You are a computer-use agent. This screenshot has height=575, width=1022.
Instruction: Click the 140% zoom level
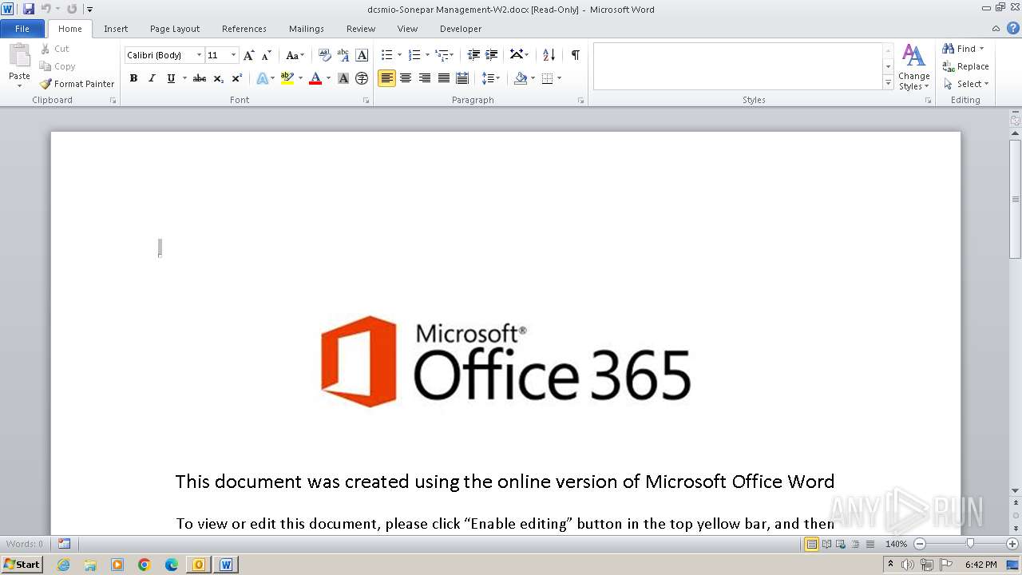tap(897, 544)
